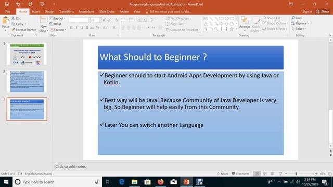
Task: Decrease the font size
Action: pos(110,20)
